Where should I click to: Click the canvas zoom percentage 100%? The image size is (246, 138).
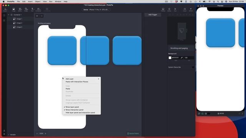click(41, 134)
